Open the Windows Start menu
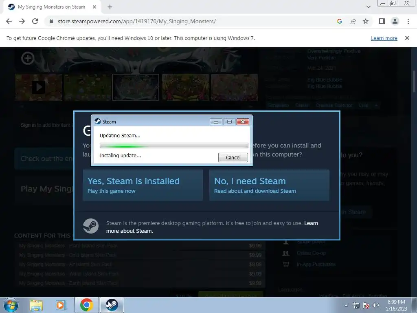Screen dimensions: 417x313 pyautogui.click(x=11, y=305)
